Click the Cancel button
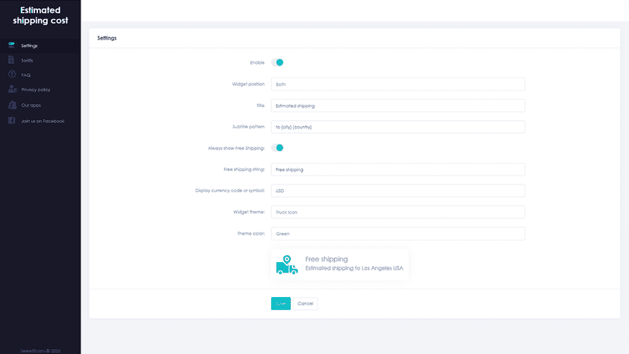 point(305,303)
